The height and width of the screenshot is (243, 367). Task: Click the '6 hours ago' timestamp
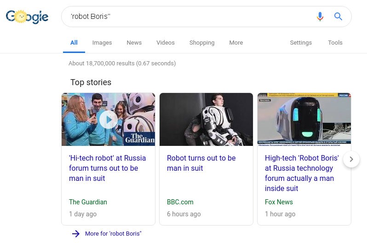[184, 214]
